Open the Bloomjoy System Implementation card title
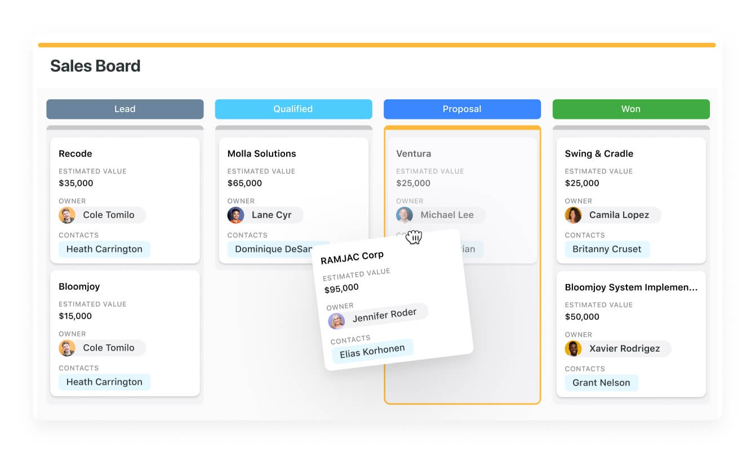The width and height of the screenshot is (755, 453). coord(631,287)
